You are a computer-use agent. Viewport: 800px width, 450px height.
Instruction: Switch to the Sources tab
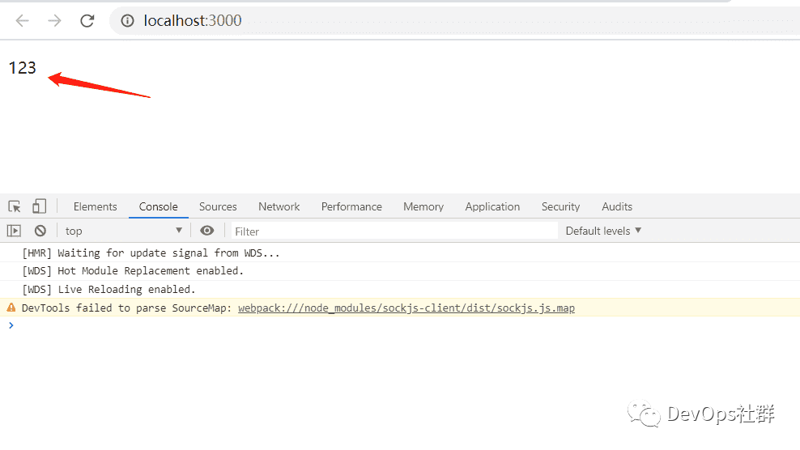[218, 206]
